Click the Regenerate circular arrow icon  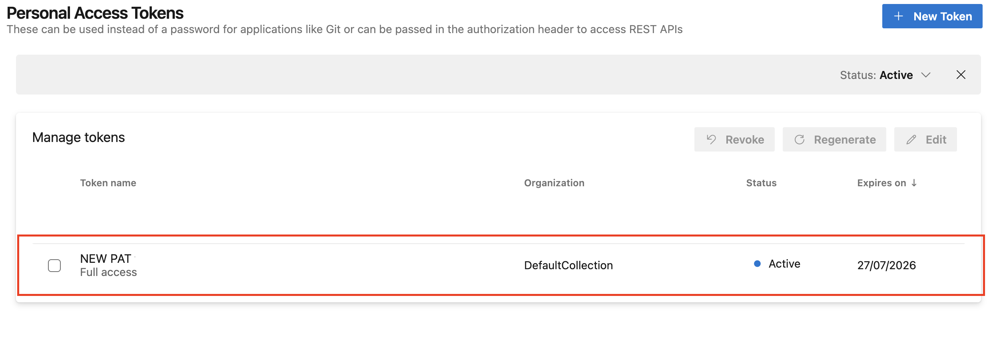800,140
